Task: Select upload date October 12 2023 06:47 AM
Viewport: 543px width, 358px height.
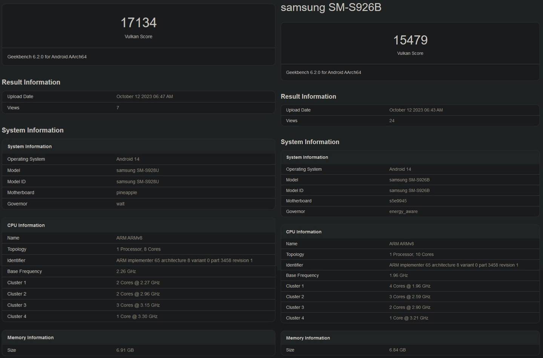Action: 144,97
